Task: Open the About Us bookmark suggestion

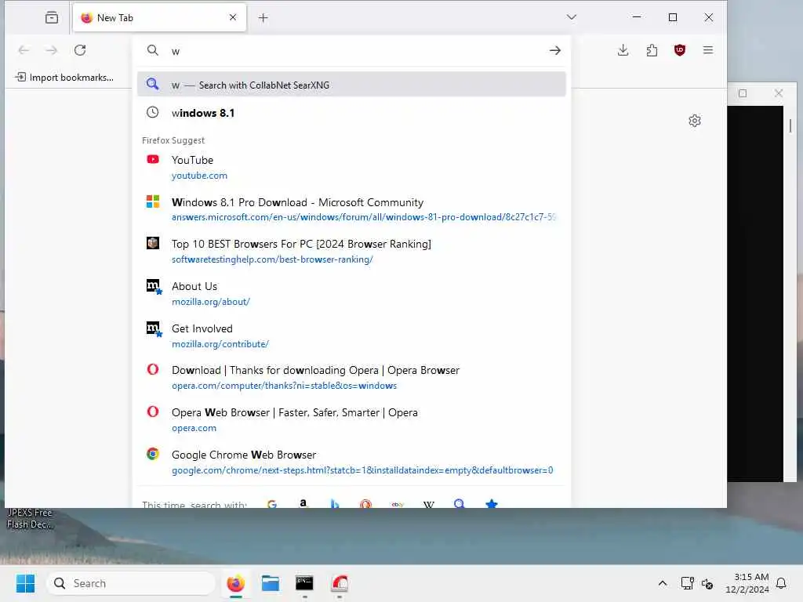Action: 351,293
